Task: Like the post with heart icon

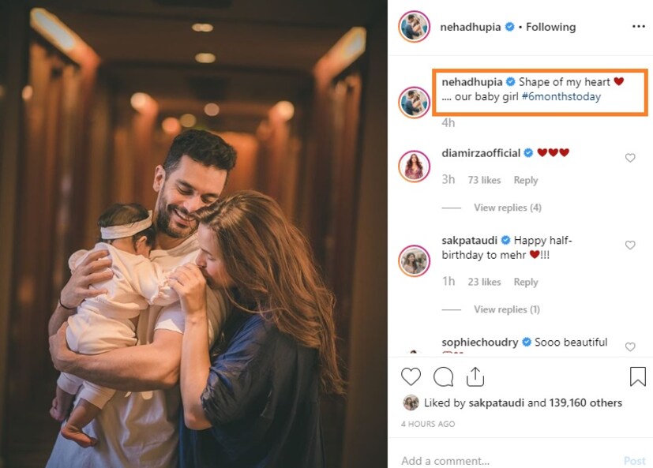Action: pyautogui.click(x=411, y=376)
